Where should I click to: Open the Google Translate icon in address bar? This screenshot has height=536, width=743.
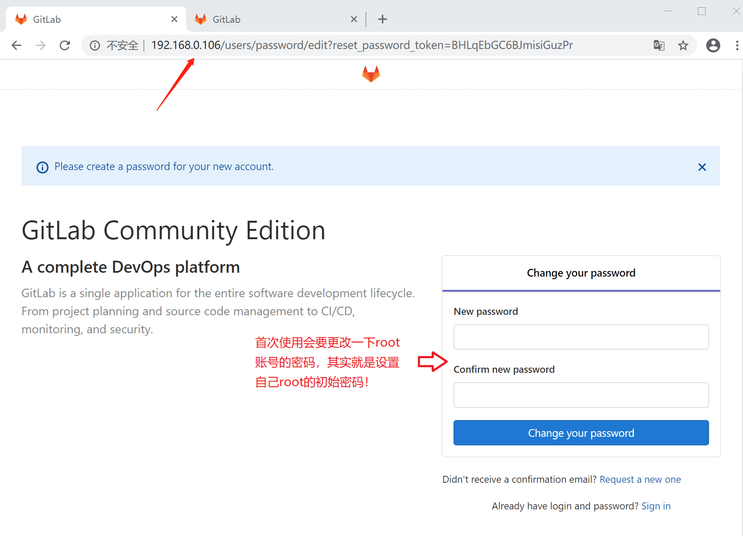click(659, 45)
